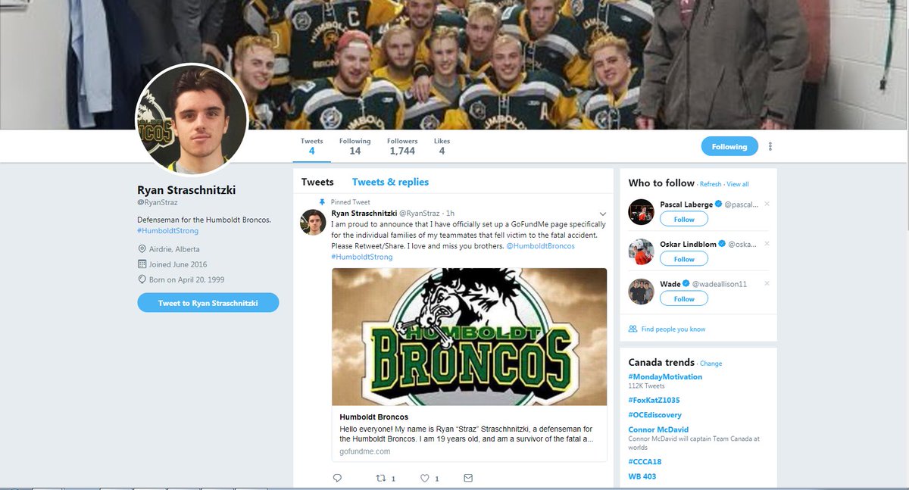The width and height of the screenshot is (909, 490).
Task: Open #CCCA18 trend
Action: (645, 461)
